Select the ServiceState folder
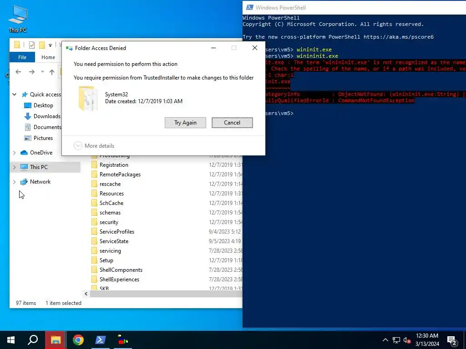 click(114, 241)
